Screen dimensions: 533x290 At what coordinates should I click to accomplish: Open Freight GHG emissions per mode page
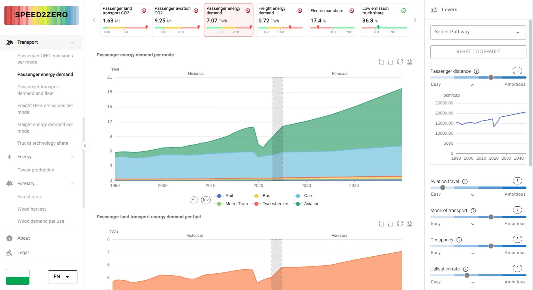[x=45, y=109]
